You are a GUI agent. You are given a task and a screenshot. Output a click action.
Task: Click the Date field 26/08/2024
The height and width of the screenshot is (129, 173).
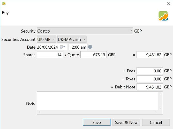pos(52,47)
